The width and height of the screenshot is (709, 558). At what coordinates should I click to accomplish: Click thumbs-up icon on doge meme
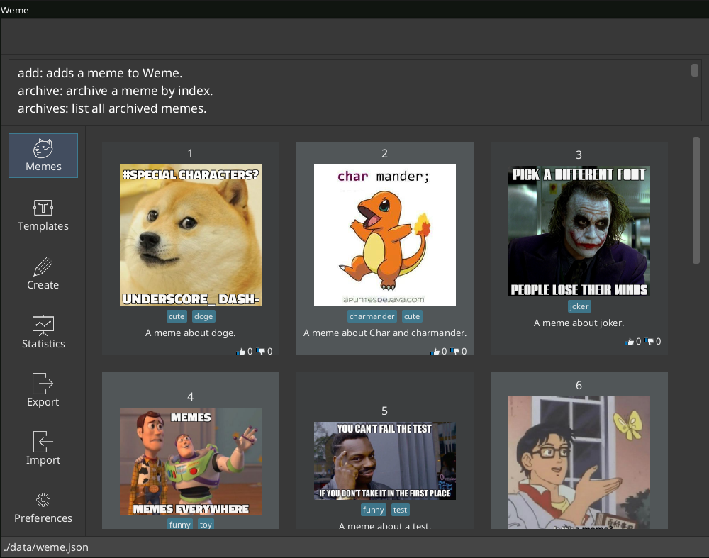pyautogui.click(x=240, y=352)
